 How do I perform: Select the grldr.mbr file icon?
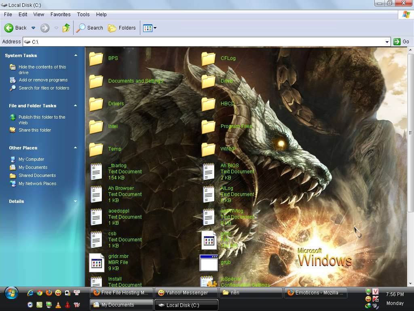tap(97, 262)
